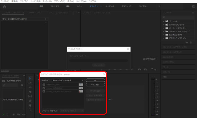Show hidden workspaces via overflow chevron
The width and height of the screenshot is (197, 118).
coord(159,6)
